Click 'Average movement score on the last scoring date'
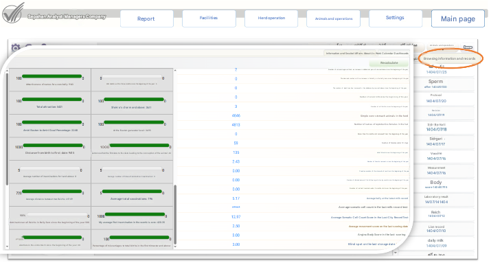This screenshot has width=491, height=276. [x=378, y=227]
